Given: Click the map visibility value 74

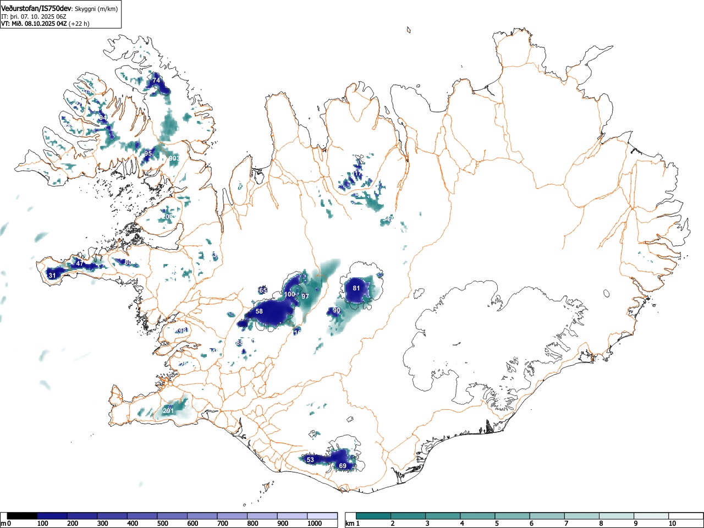Looking at the screenshot, I should coord(156,80).
